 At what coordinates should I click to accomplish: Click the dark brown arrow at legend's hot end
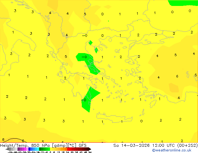(90, 149)
